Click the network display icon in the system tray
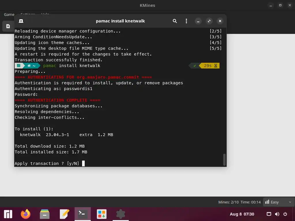This screenshot has width=295, height=221. [269, 214]
